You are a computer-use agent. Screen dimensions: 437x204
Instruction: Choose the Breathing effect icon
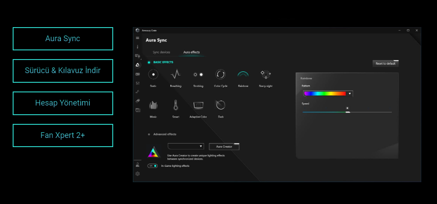pyautogui.click(x=176, y=74)
